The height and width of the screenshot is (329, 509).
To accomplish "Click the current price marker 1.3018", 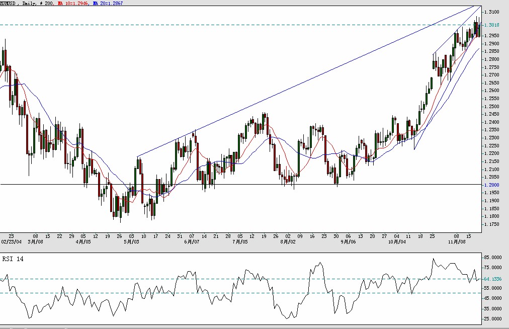I will point(492,25).
